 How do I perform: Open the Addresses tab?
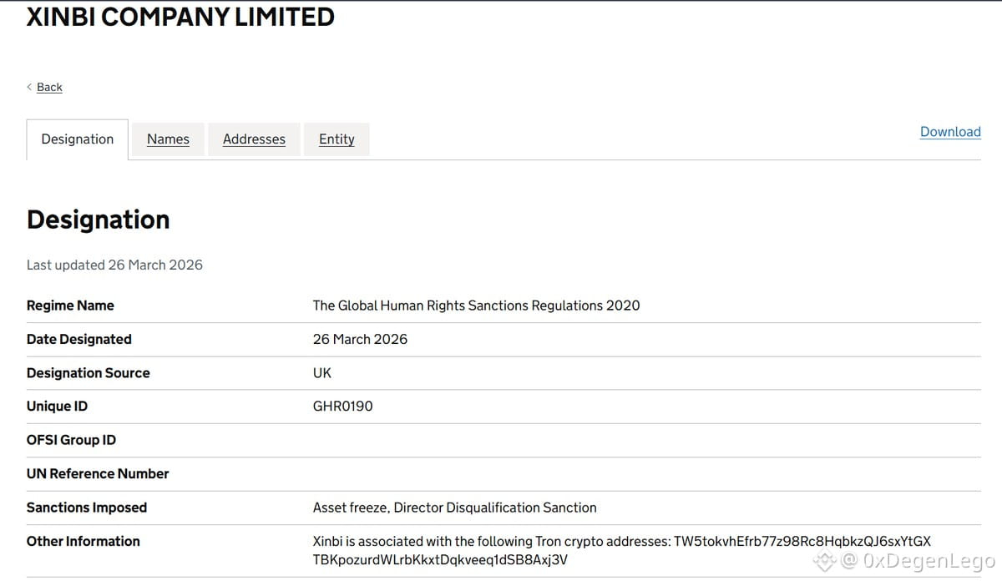click(x=254, y=139)
